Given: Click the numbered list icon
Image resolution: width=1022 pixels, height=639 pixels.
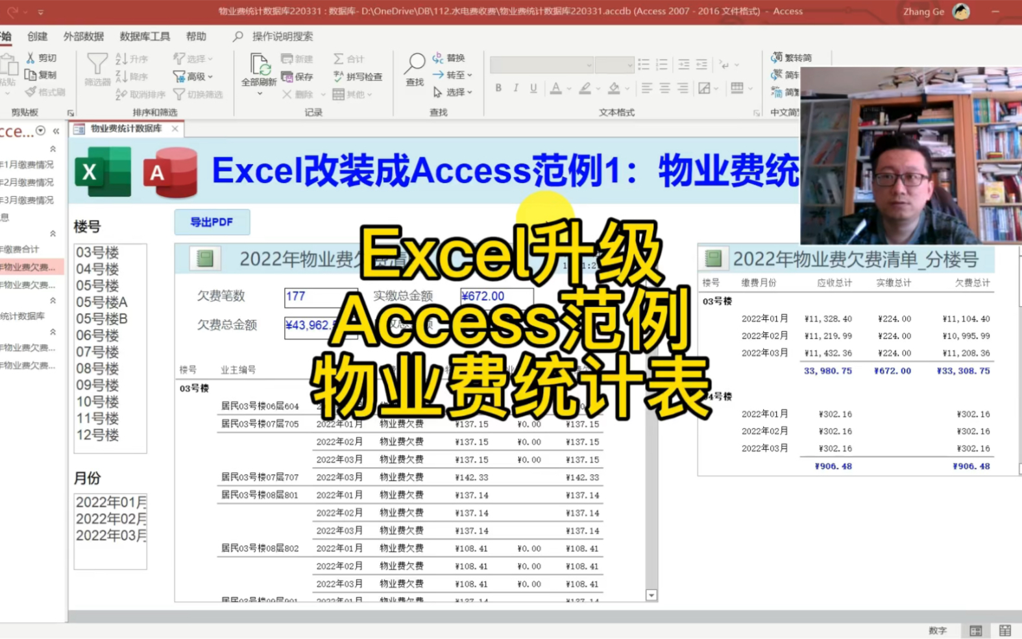Looking at the screenshot, I should [662, 64].
